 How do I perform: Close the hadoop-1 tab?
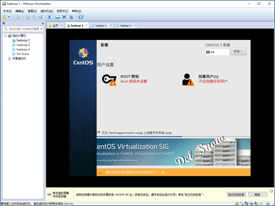click(87, 26)
